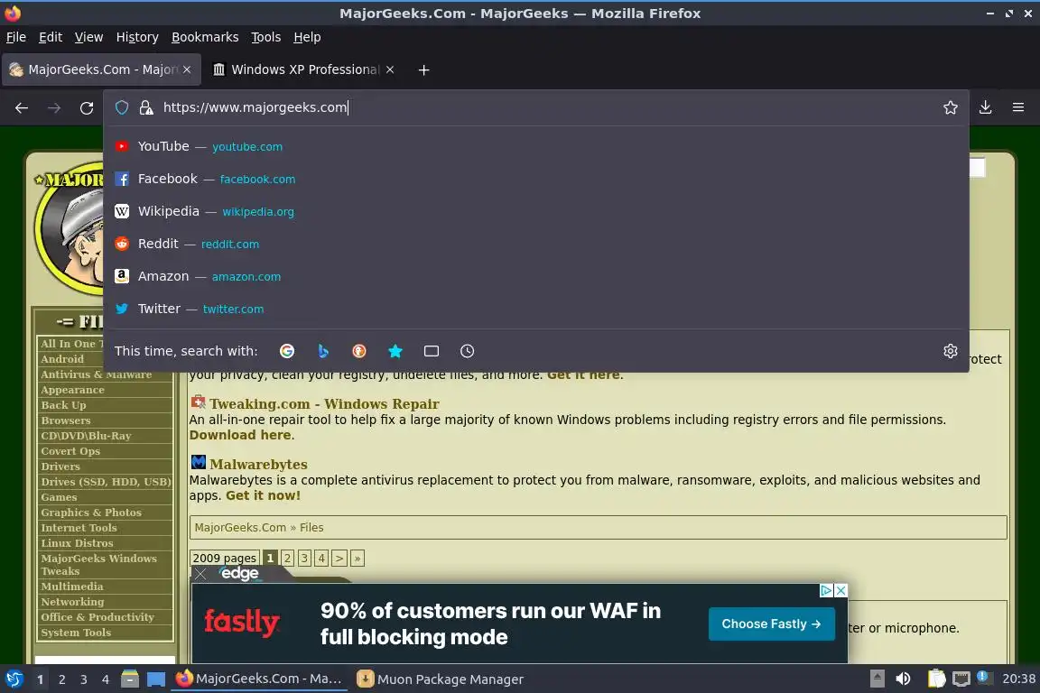Search open Tabs using tab shortcut
The width and height of the screenshot is (1040, 693).
(432, 351)
